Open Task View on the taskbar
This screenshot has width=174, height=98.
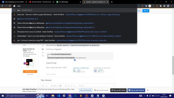tap(47, 96)
